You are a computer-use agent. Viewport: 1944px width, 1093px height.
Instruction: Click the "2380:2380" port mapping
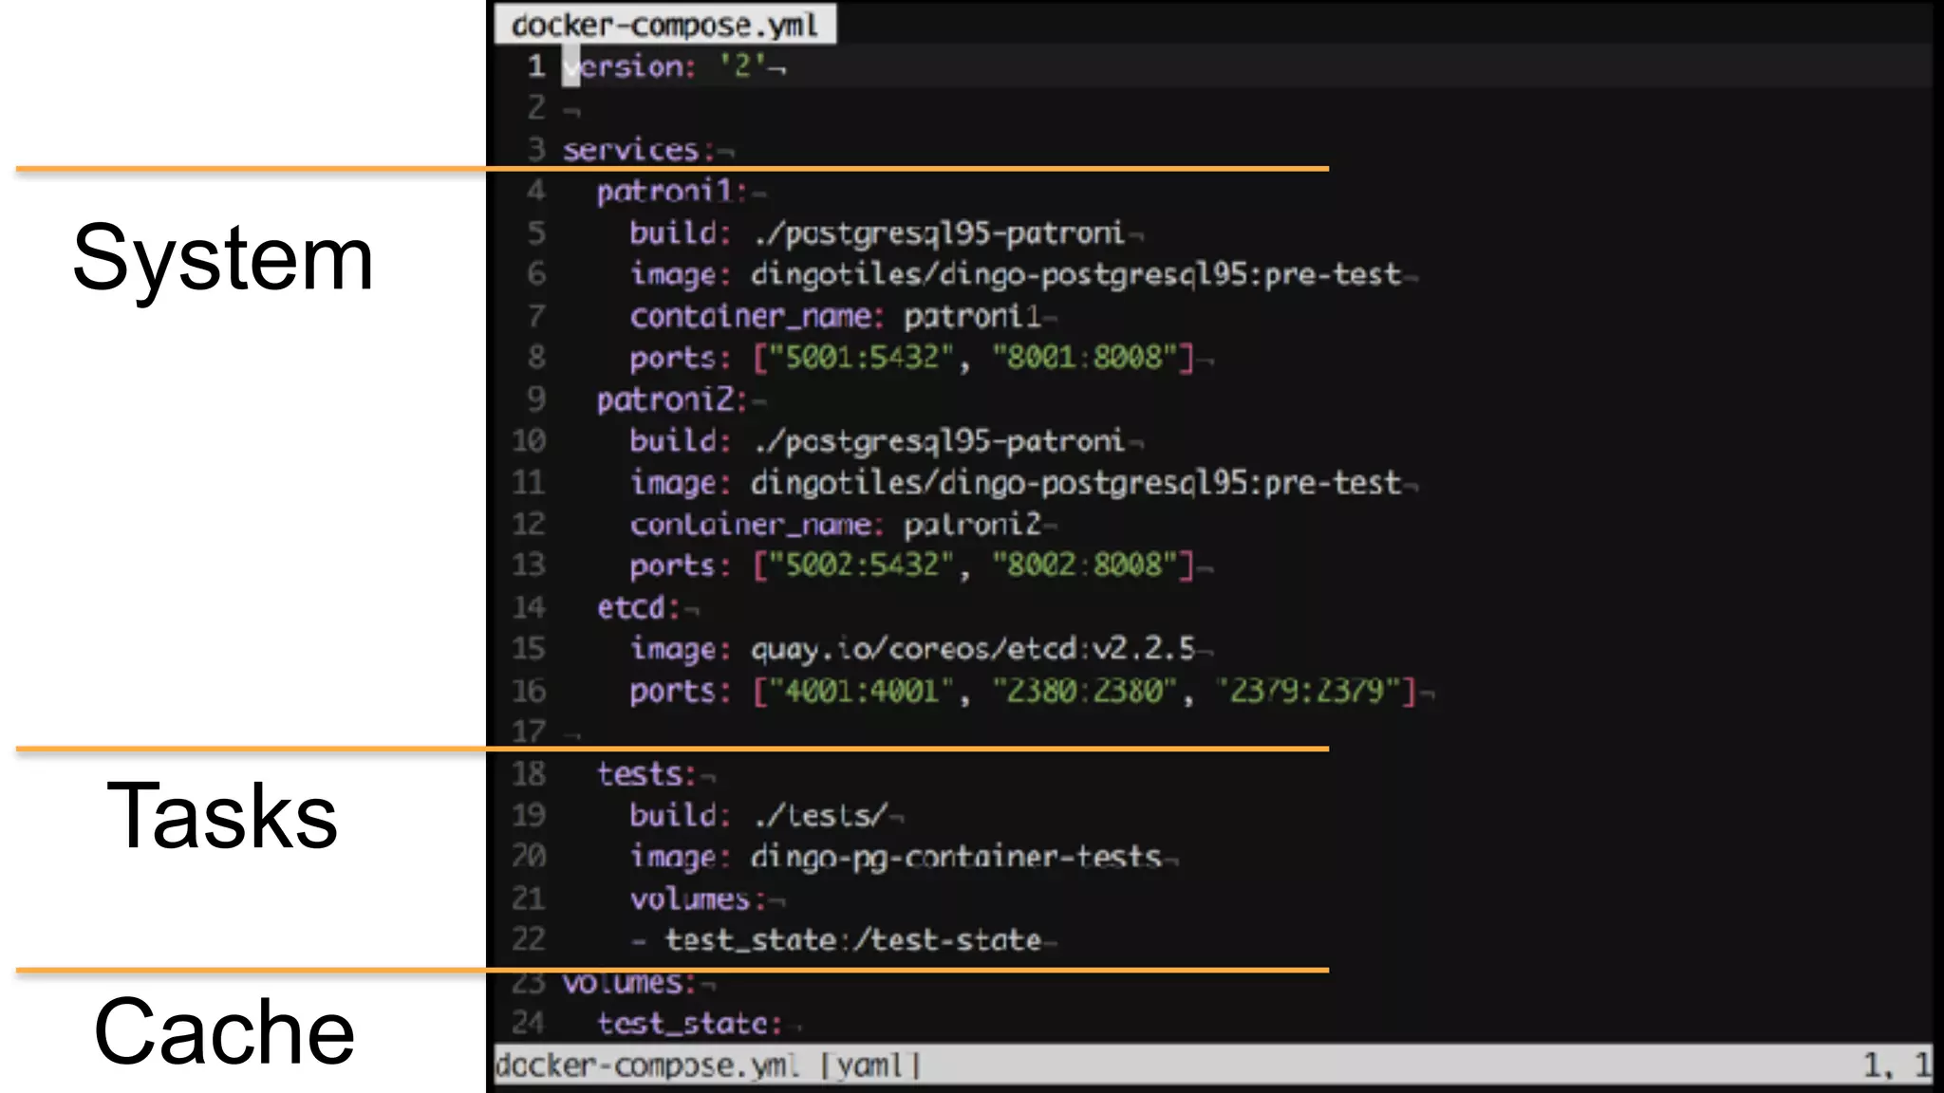click(1084, 691)
